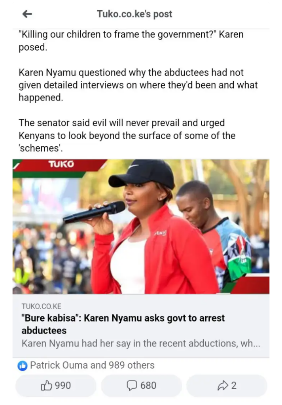Click the TUKO.CO.KE source label
282x405 pixels.
click(42, 307)
